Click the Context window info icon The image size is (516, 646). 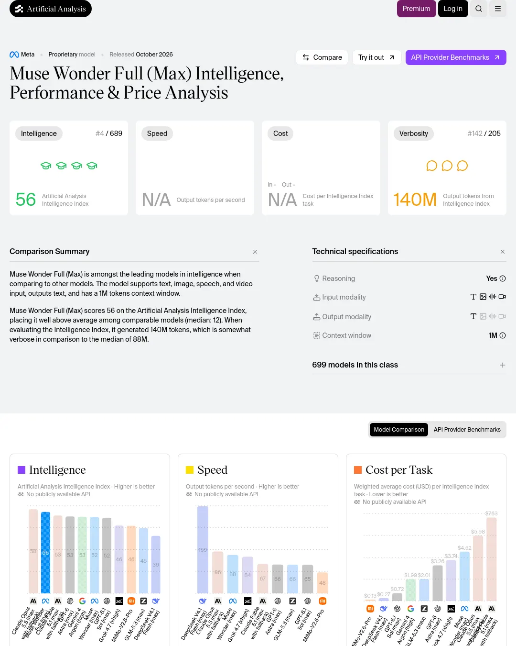tap(503, 335)
